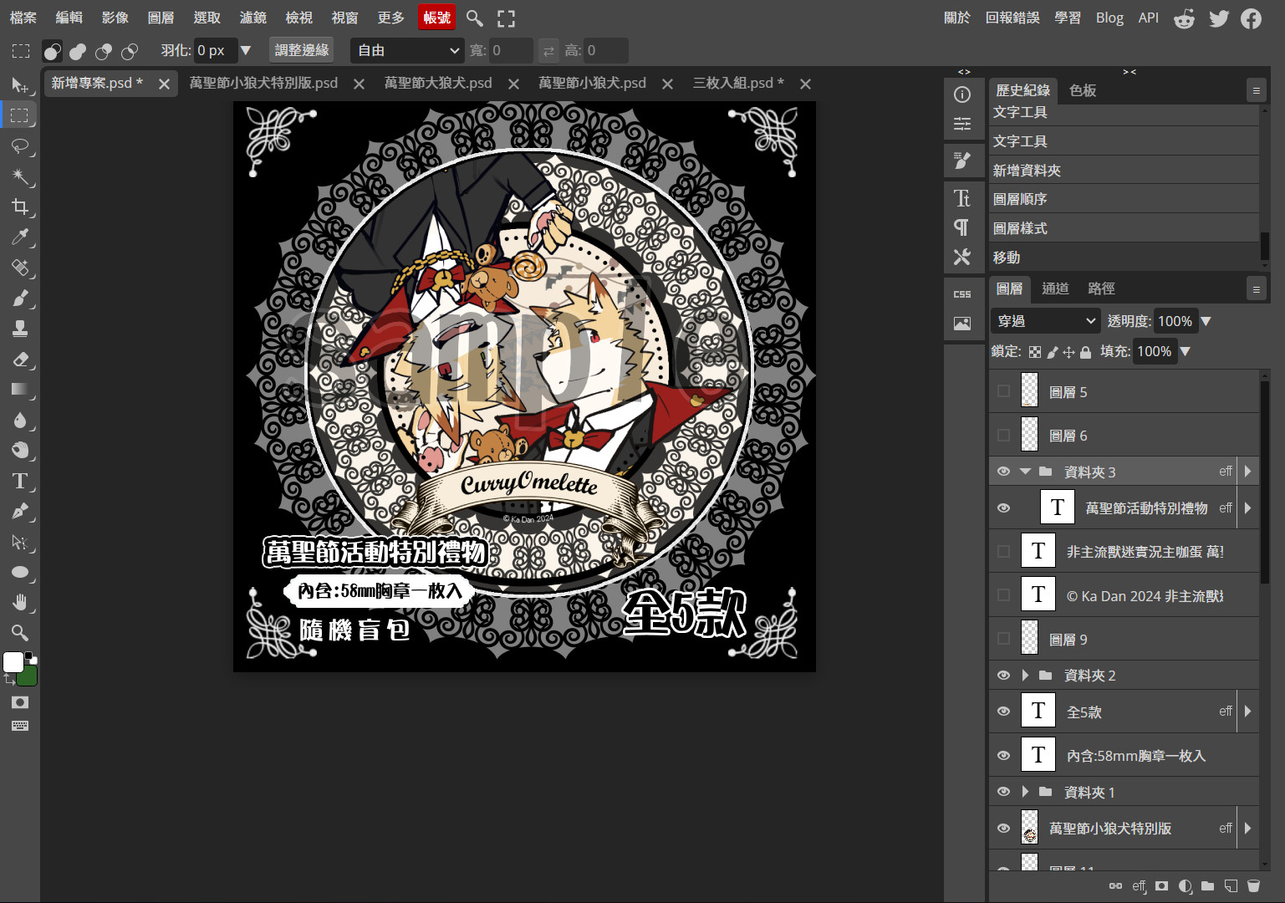Open the Info panel icon
The width and height of the screenshot is (1285, 903).
962,94
